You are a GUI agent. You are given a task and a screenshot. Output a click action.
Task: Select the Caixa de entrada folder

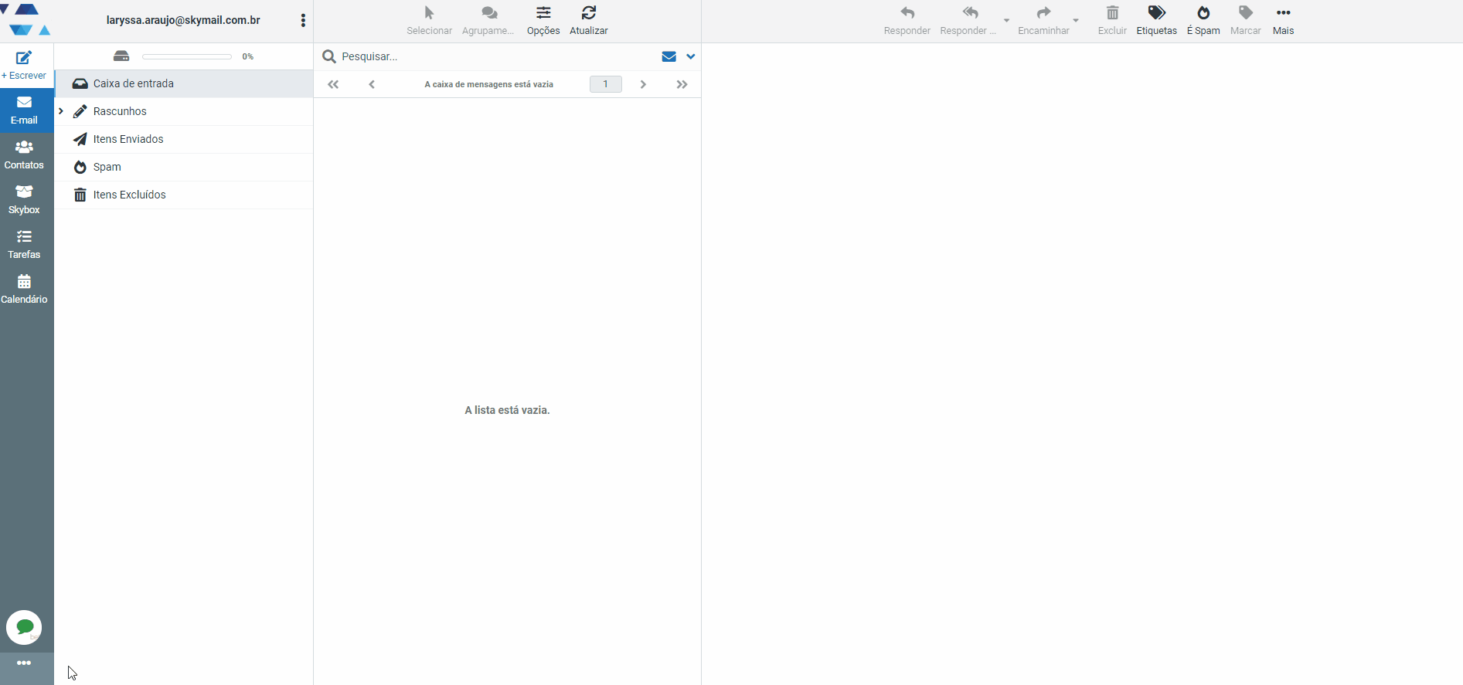pos(184,83)
